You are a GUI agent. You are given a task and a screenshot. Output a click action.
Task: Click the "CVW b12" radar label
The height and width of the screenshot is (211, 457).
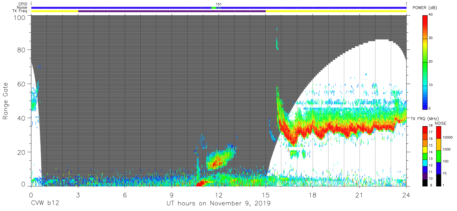pyautogui.click(x=45, y=204)
